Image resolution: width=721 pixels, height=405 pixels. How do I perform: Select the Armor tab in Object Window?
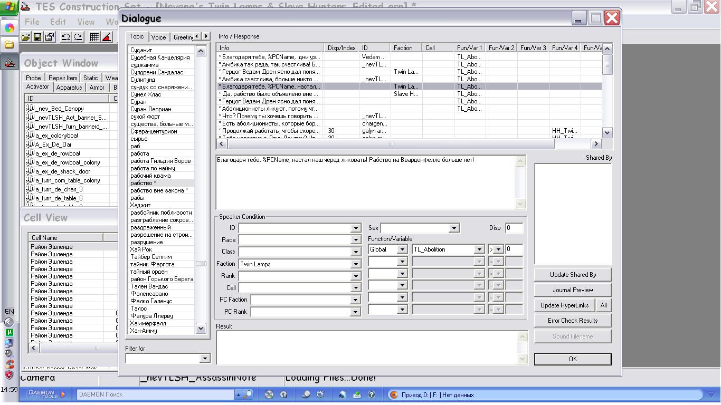click(x=97, y=88)
